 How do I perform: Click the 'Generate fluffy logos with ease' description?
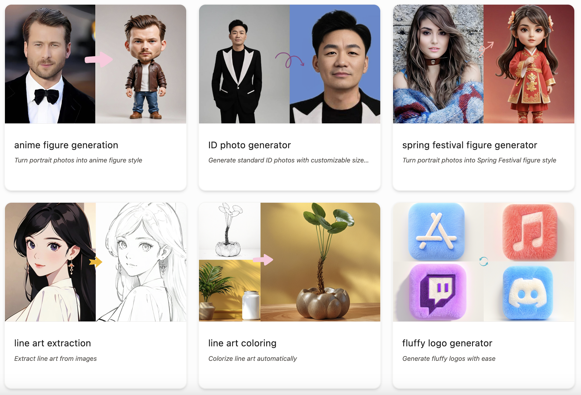tap(449, 359)
